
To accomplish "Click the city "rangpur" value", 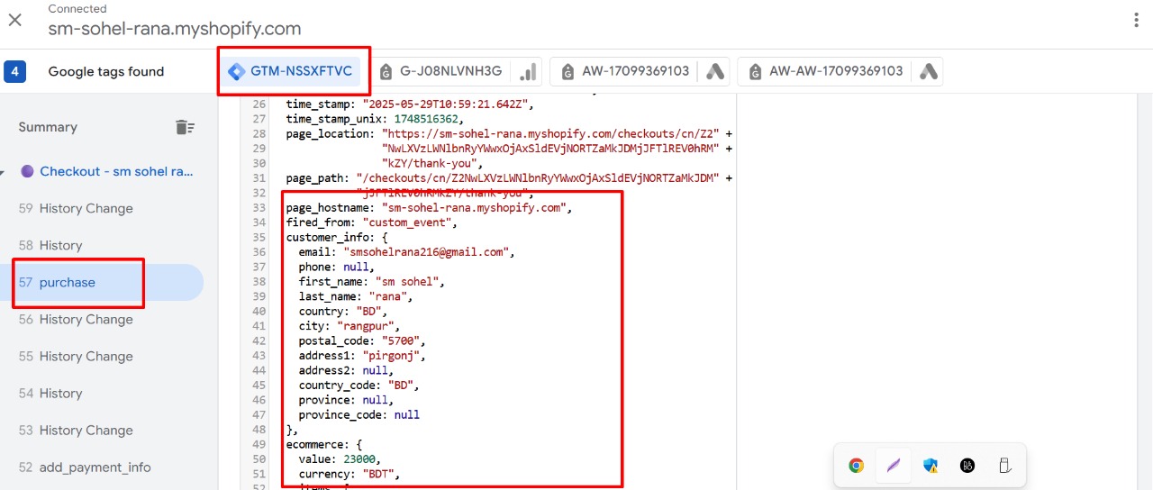I will point(366,325).
